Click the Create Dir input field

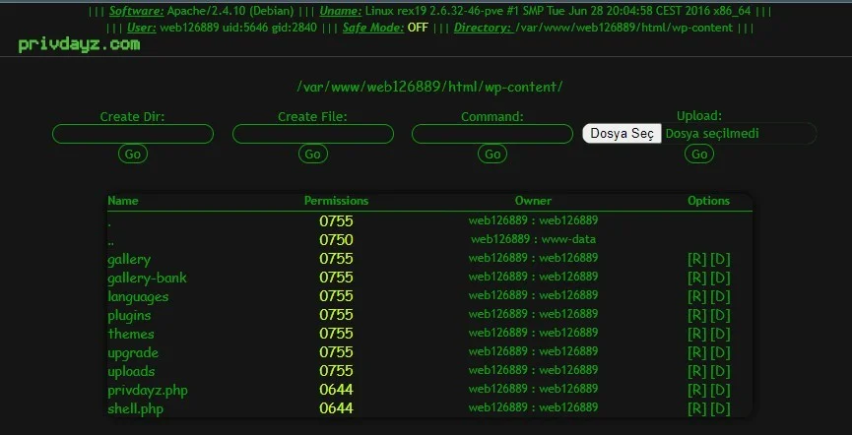[133, 134]
